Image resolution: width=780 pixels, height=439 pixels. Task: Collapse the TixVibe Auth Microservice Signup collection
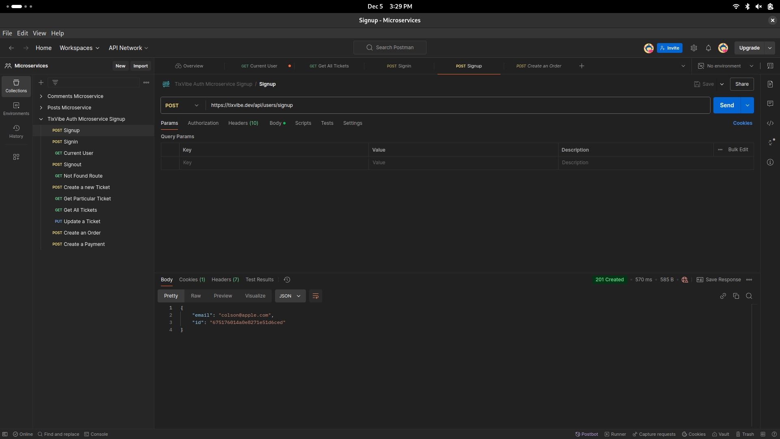[x=41, y=119]
